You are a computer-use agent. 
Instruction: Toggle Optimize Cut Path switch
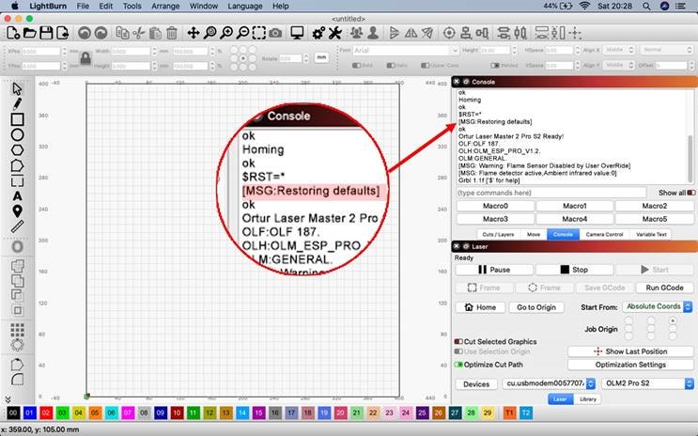tap(458, 365)
